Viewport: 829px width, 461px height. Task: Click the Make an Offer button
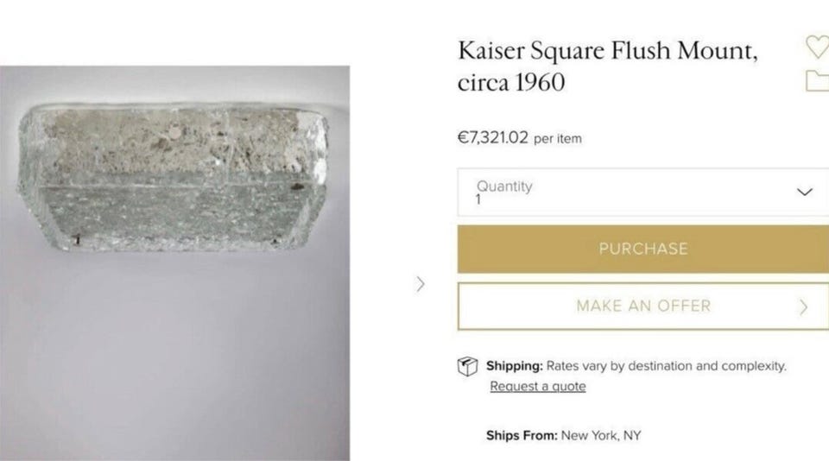pos(642,306)
